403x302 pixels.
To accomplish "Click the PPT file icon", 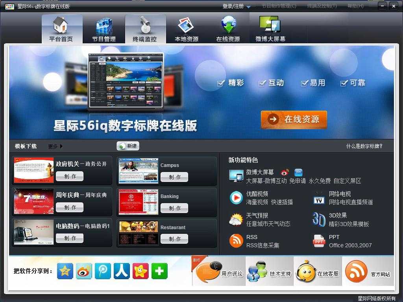I will click(x=319, y=241).
